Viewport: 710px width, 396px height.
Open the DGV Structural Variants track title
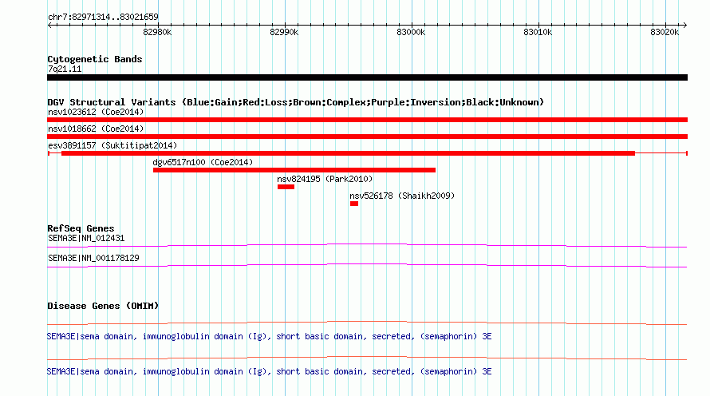296,102
